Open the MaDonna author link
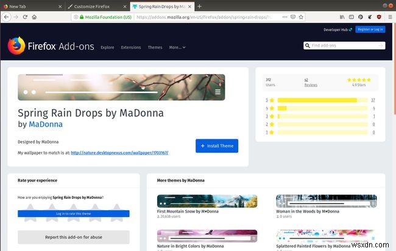396x251 pixels. (46, 124)
